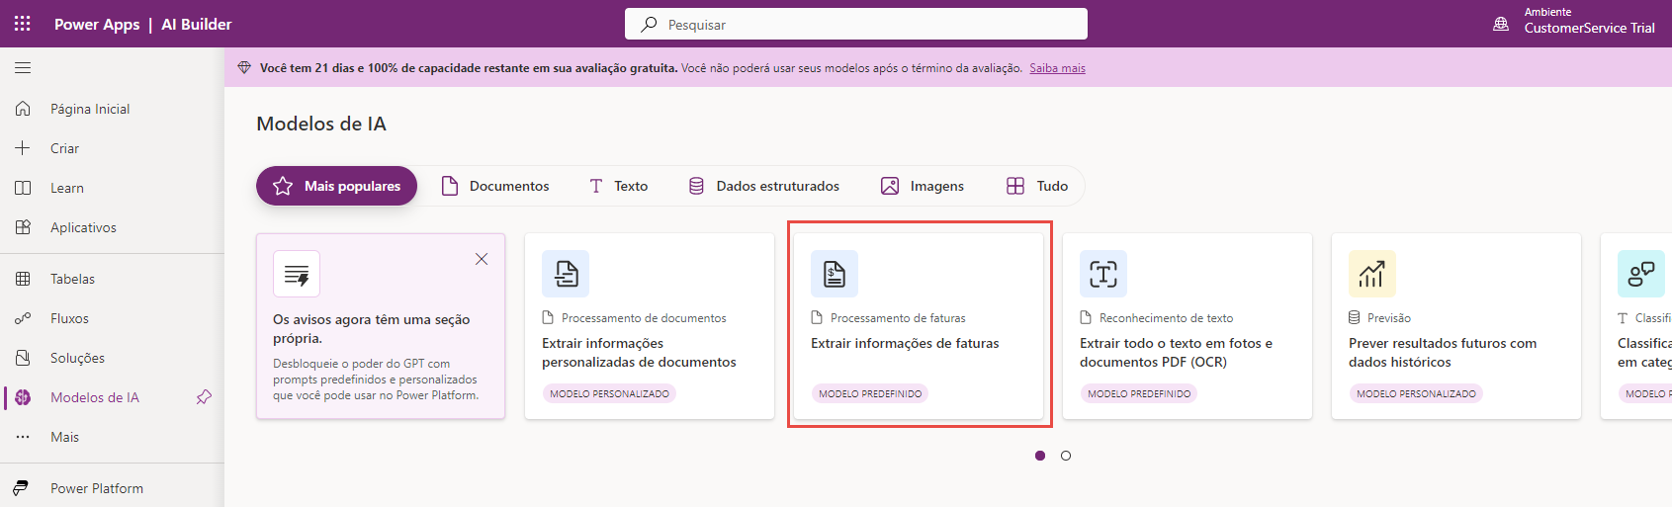Dismiss the avisos notification card
This screenshot has width=1672, height=507.
pos(482,259)
